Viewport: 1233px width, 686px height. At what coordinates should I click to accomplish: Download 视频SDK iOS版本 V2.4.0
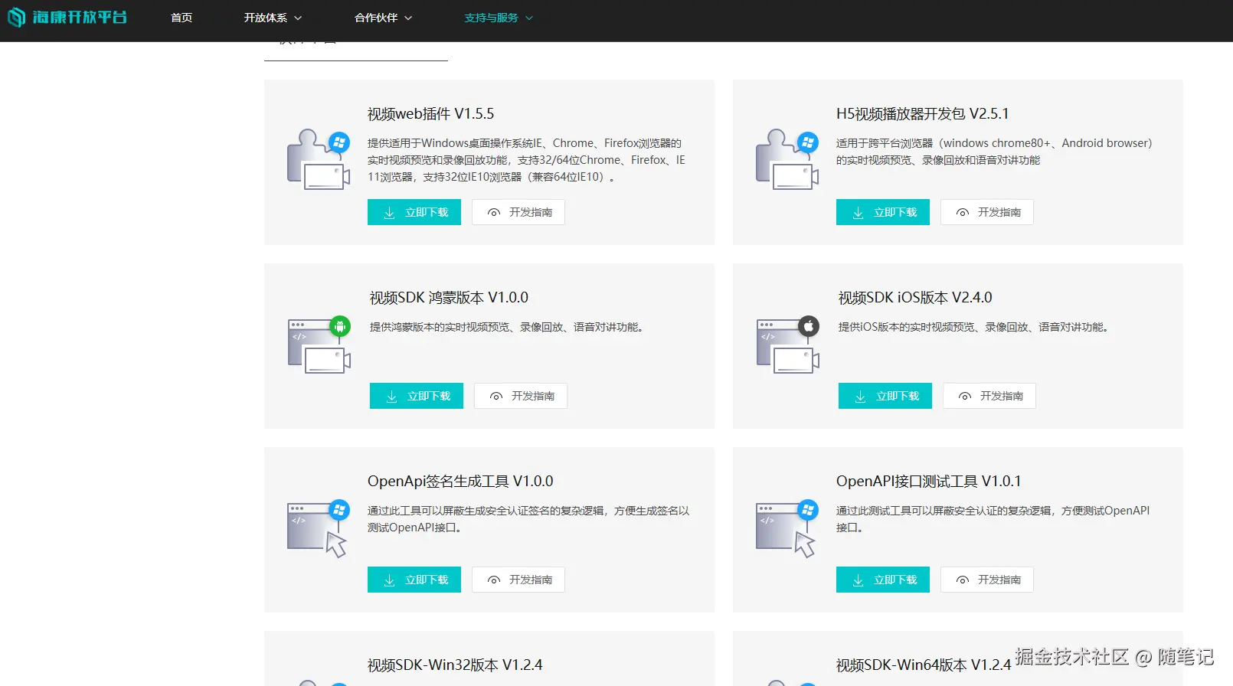885,396
